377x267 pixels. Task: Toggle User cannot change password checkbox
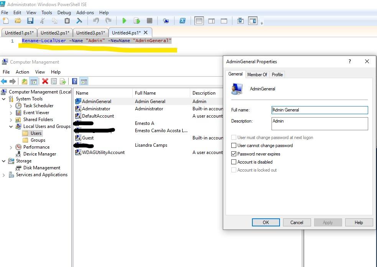pos(234,146)
